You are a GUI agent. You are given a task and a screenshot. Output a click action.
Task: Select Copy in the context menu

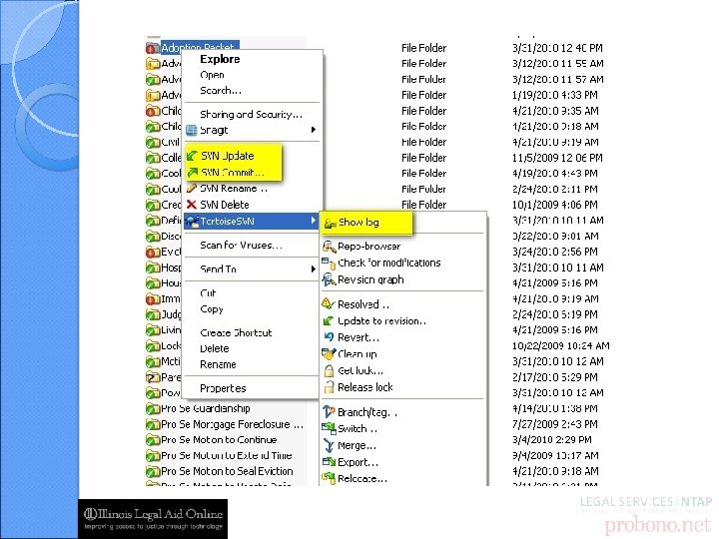pos(212,308)
